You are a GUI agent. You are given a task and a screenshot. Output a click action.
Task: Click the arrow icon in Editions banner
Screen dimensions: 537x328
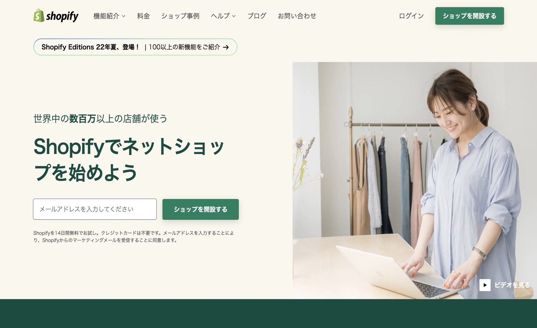point(226,47)
